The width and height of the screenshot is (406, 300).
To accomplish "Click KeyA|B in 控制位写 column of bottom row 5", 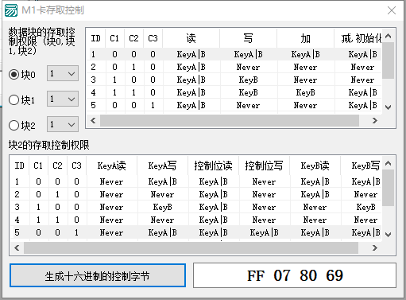I will click(264, 232).
